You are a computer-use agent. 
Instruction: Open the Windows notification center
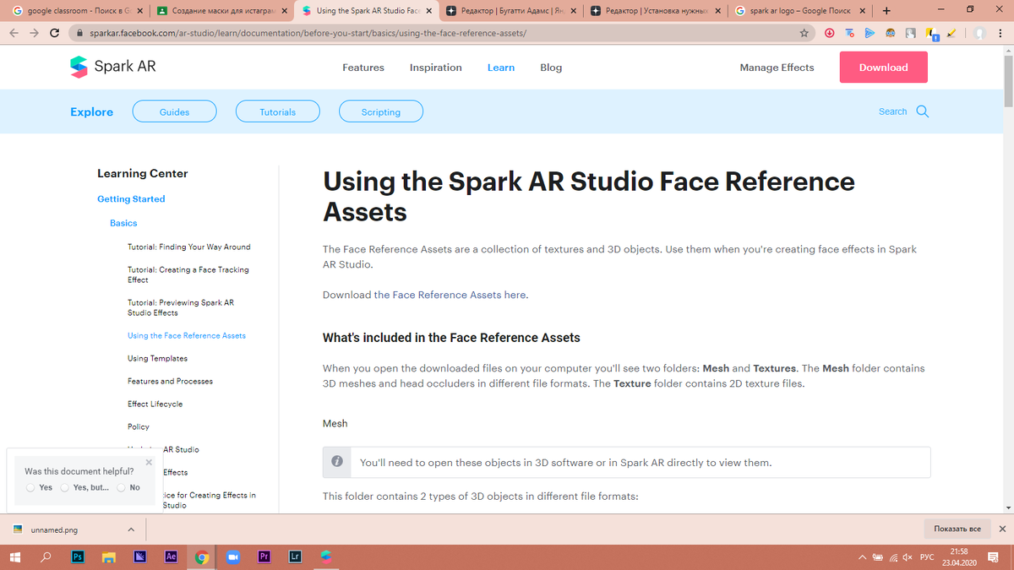coord(995,557)
